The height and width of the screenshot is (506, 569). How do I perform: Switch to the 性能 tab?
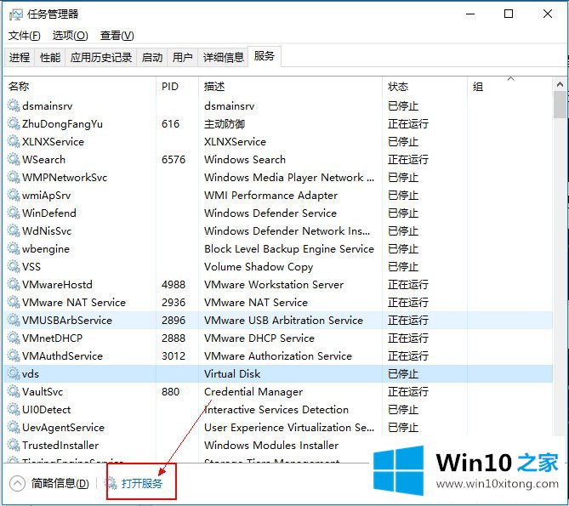[50, 57]
